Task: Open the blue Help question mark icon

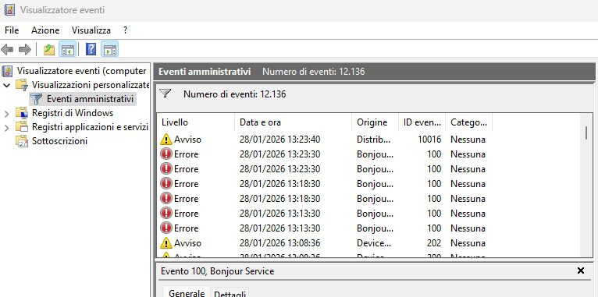Action: coord(91,49)
